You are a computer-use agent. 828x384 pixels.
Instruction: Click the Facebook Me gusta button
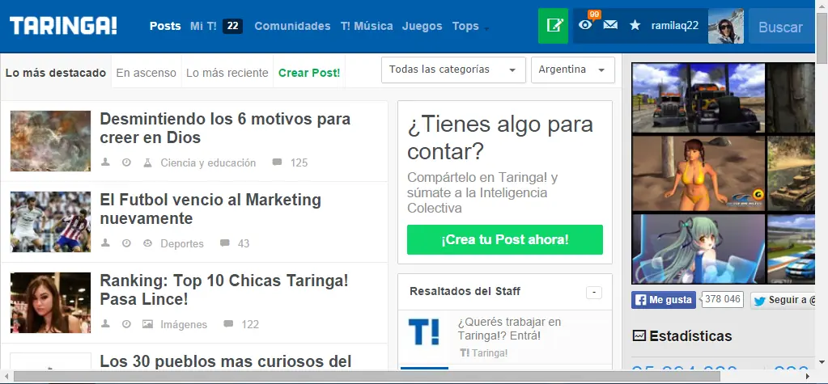click(664, 300)
